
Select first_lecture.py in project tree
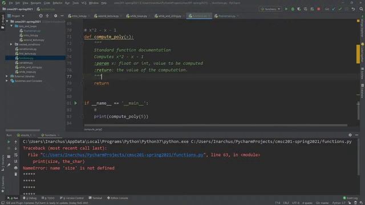point(27,54)
